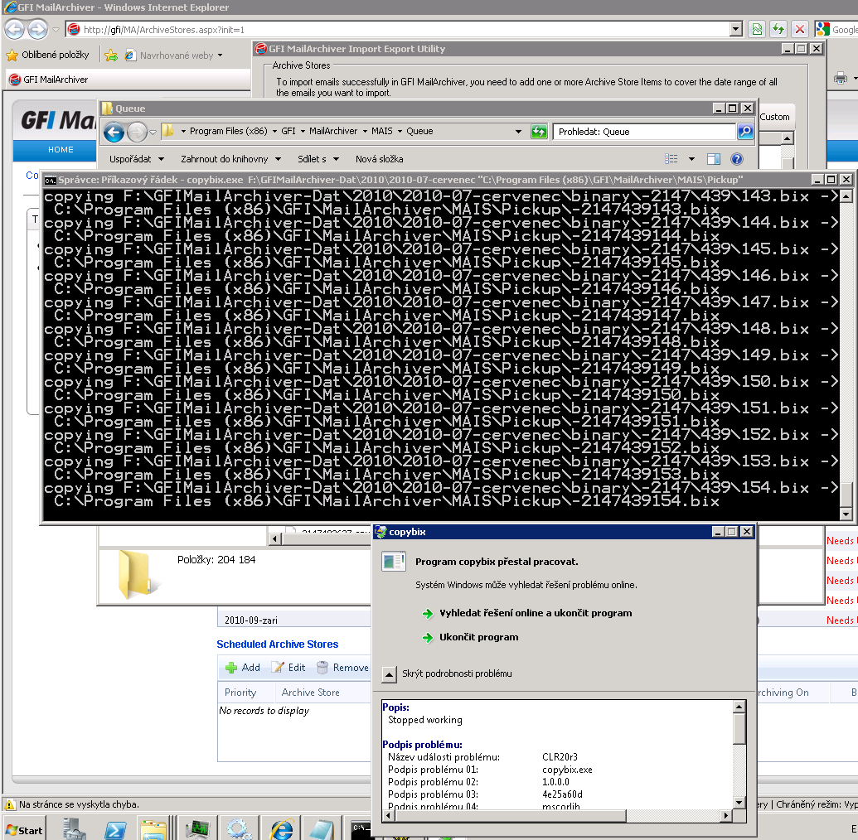
Task: Open the Uspořádat menu
Action: [137, 159]
